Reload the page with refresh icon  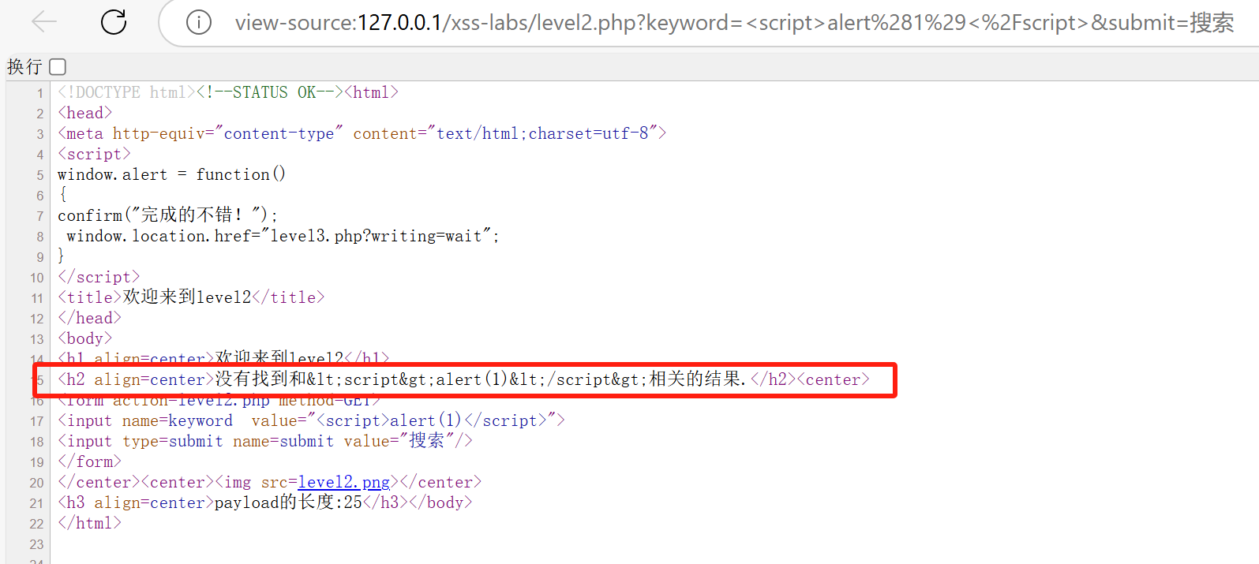[114, 22]
